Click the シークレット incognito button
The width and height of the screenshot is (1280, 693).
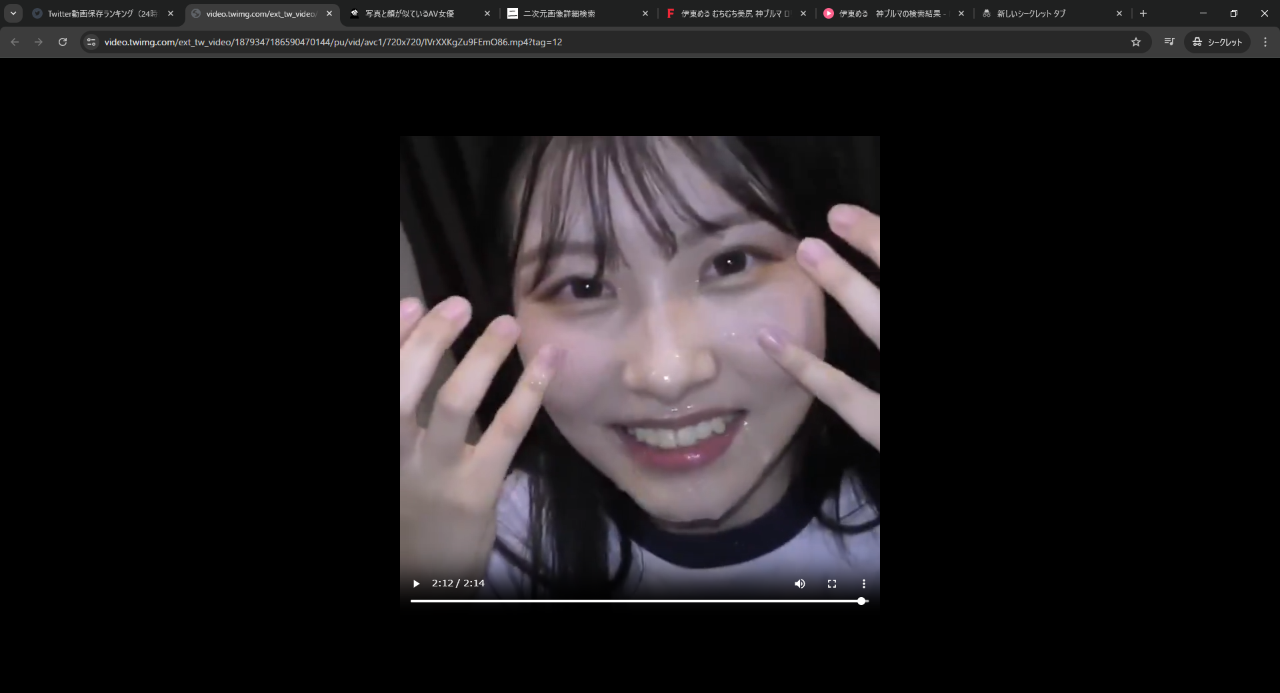pos(1217,42)
